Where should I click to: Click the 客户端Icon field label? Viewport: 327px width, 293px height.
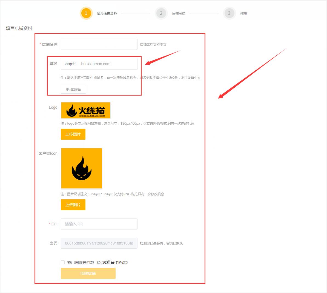pyautogui.click(x=48, y=153)
